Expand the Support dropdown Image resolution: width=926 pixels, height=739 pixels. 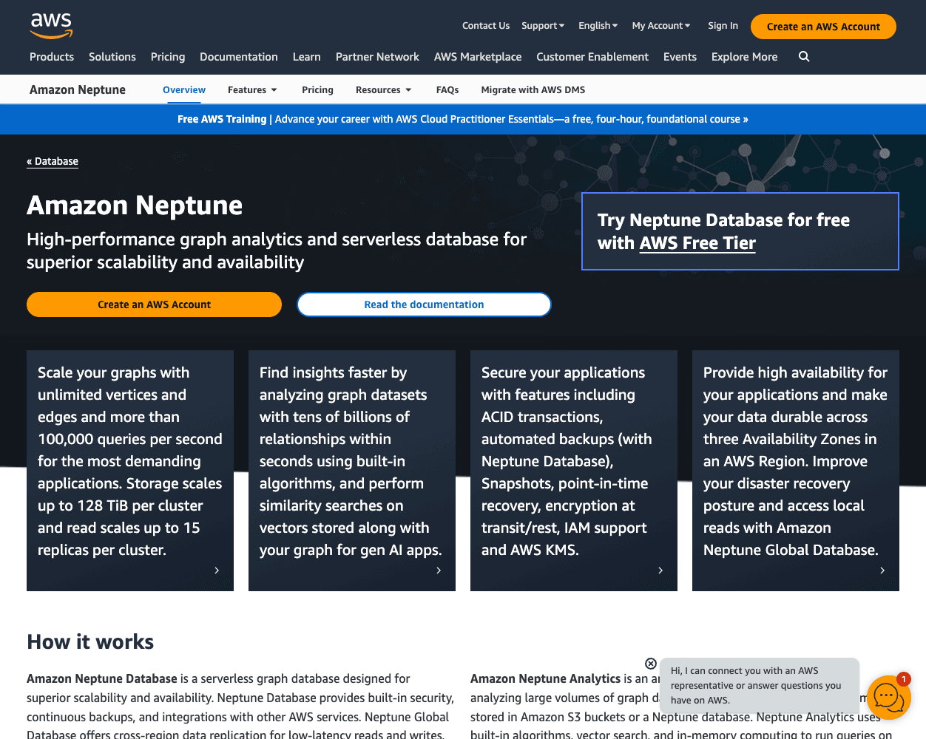543,26
